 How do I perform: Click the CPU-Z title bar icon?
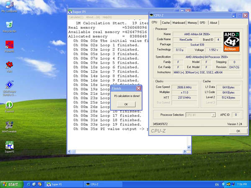click(x=151, y=15)
